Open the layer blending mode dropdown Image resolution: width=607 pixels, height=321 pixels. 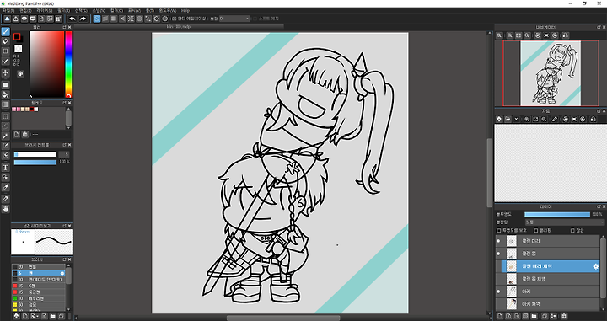point(564,222)
